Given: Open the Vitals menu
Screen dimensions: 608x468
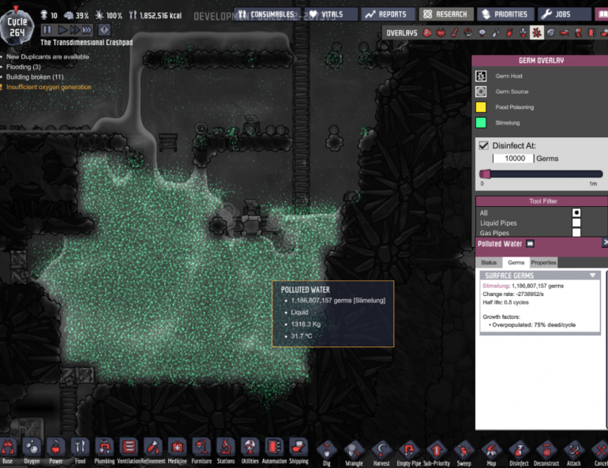Looking at the screenshot, I should (x=331, y=14).
